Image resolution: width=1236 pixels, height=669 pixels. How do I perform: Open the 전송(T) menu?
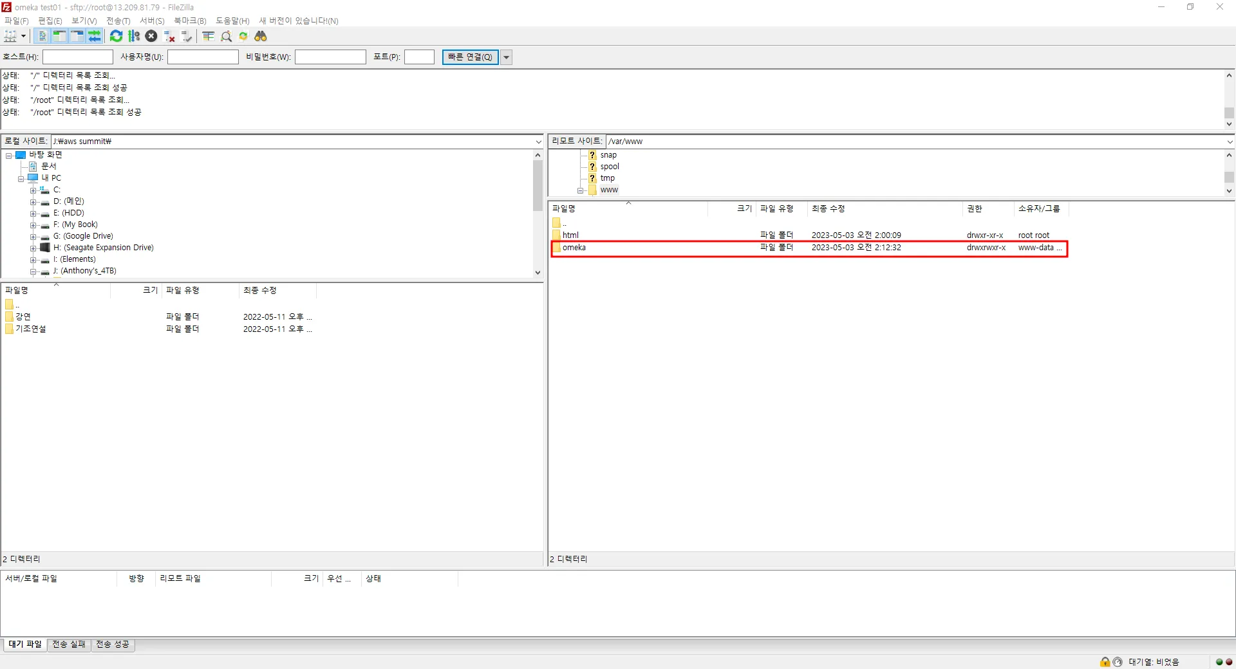click(118, 21)
